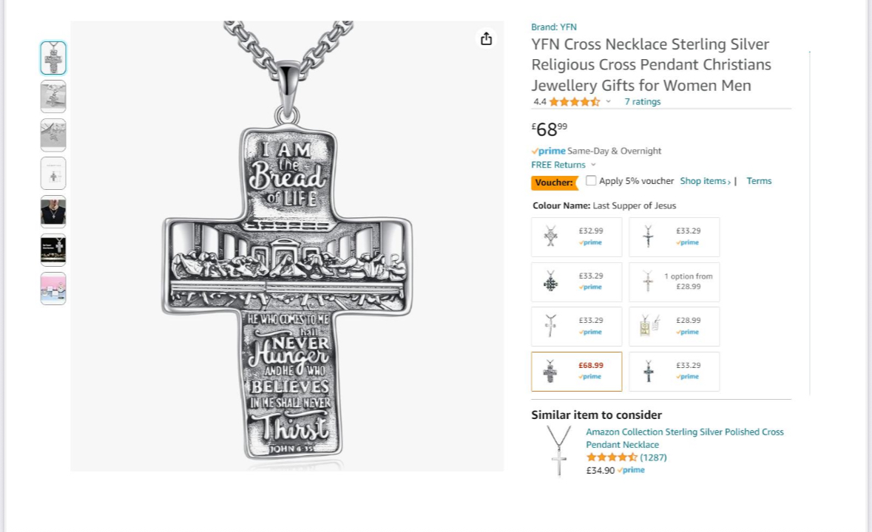Select the pink background packaging thumbnail
This screenshot has width=872, height=532.
click(53, 289)
